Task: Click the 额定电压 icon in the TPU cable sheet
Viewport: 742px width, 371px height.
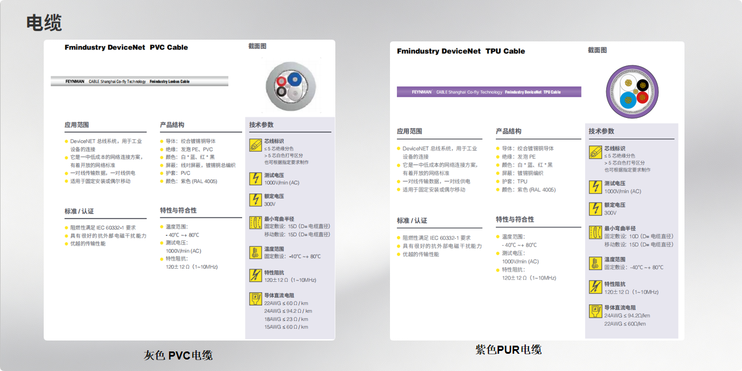Action: [x=595, y=209]
